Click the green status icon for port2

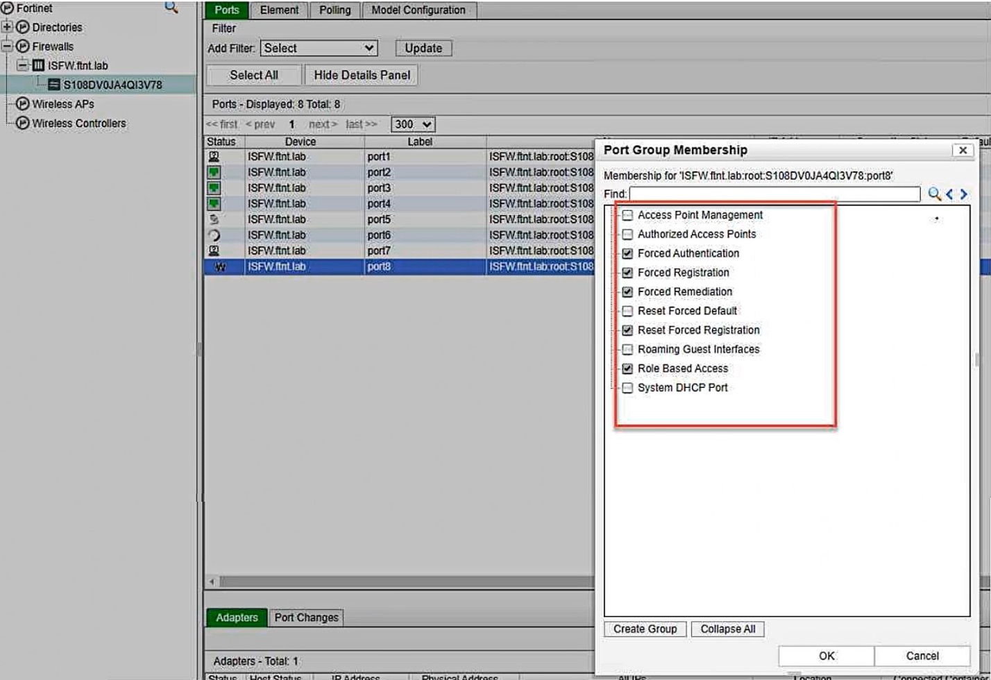click(214, 172)
